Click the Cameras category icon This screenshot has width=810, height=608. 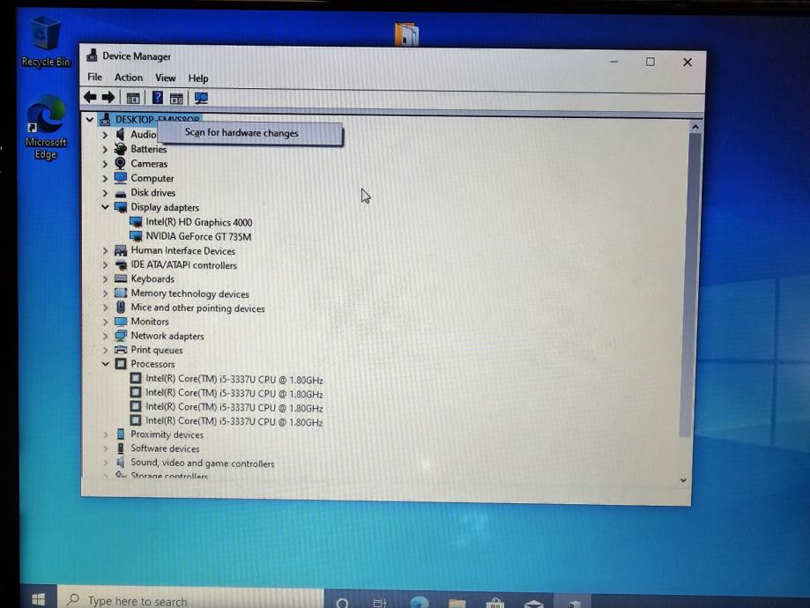click(121, 163)
